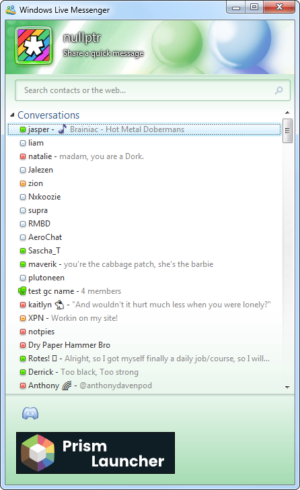Click the animal emoticon beside kaitlyn

click(x=59, y=305)
